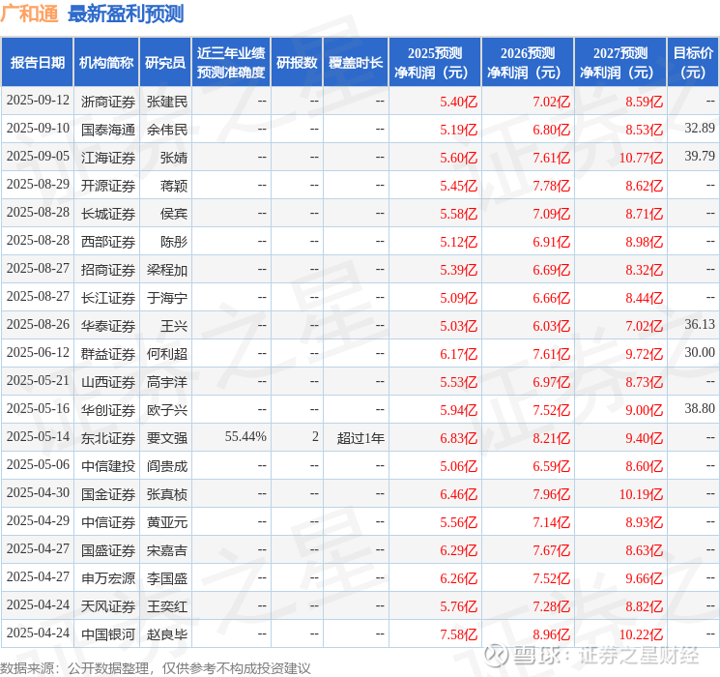Screen dimensions: 720x677
Task: Click 5.58亿 in 长城证券 row
Action: (459, 214)
